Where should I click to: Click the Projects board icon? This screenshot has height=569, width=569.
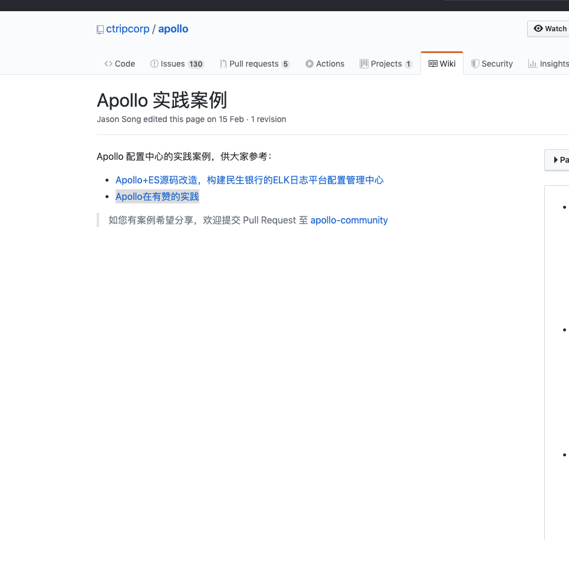(x=364, y=64)
